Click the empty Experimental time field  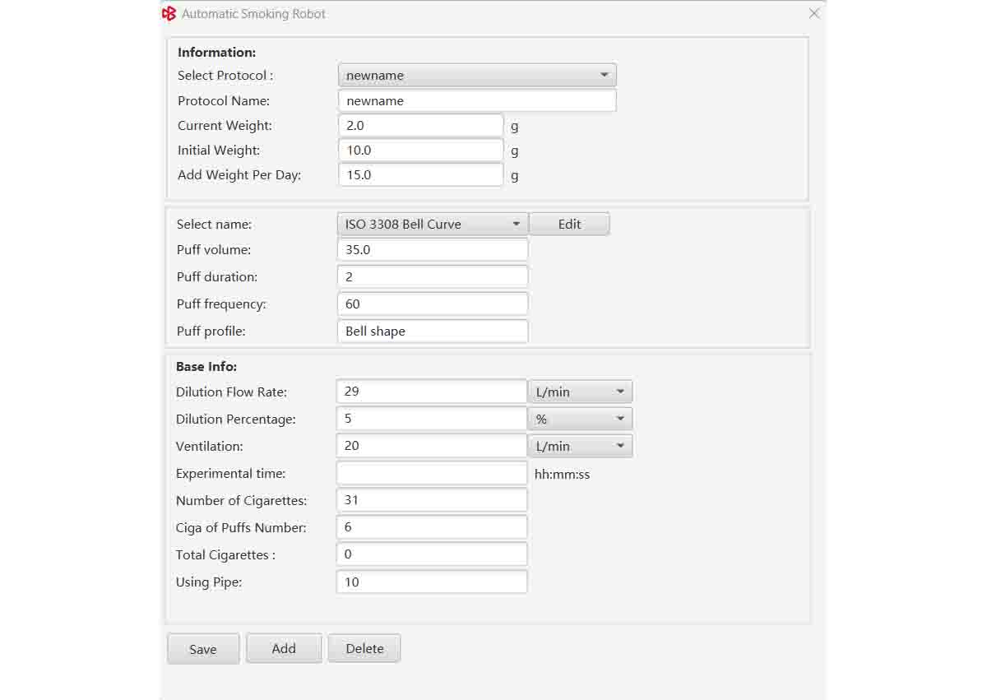pyautogui.click(x=432, y=474)
